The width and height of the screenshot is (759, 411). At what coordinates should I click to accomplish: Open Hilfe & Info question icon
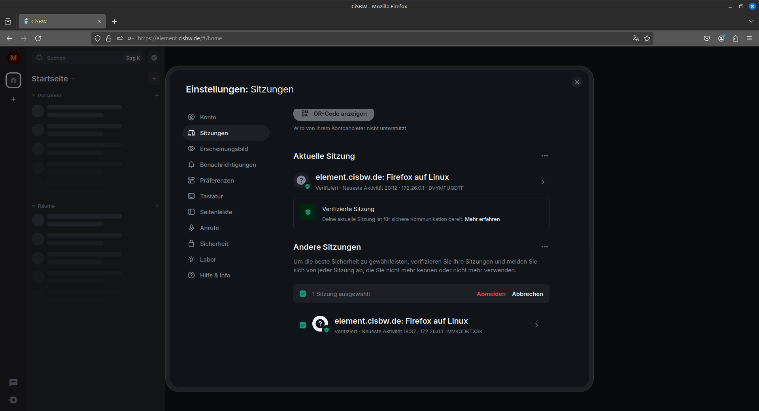tap(191, 275)
